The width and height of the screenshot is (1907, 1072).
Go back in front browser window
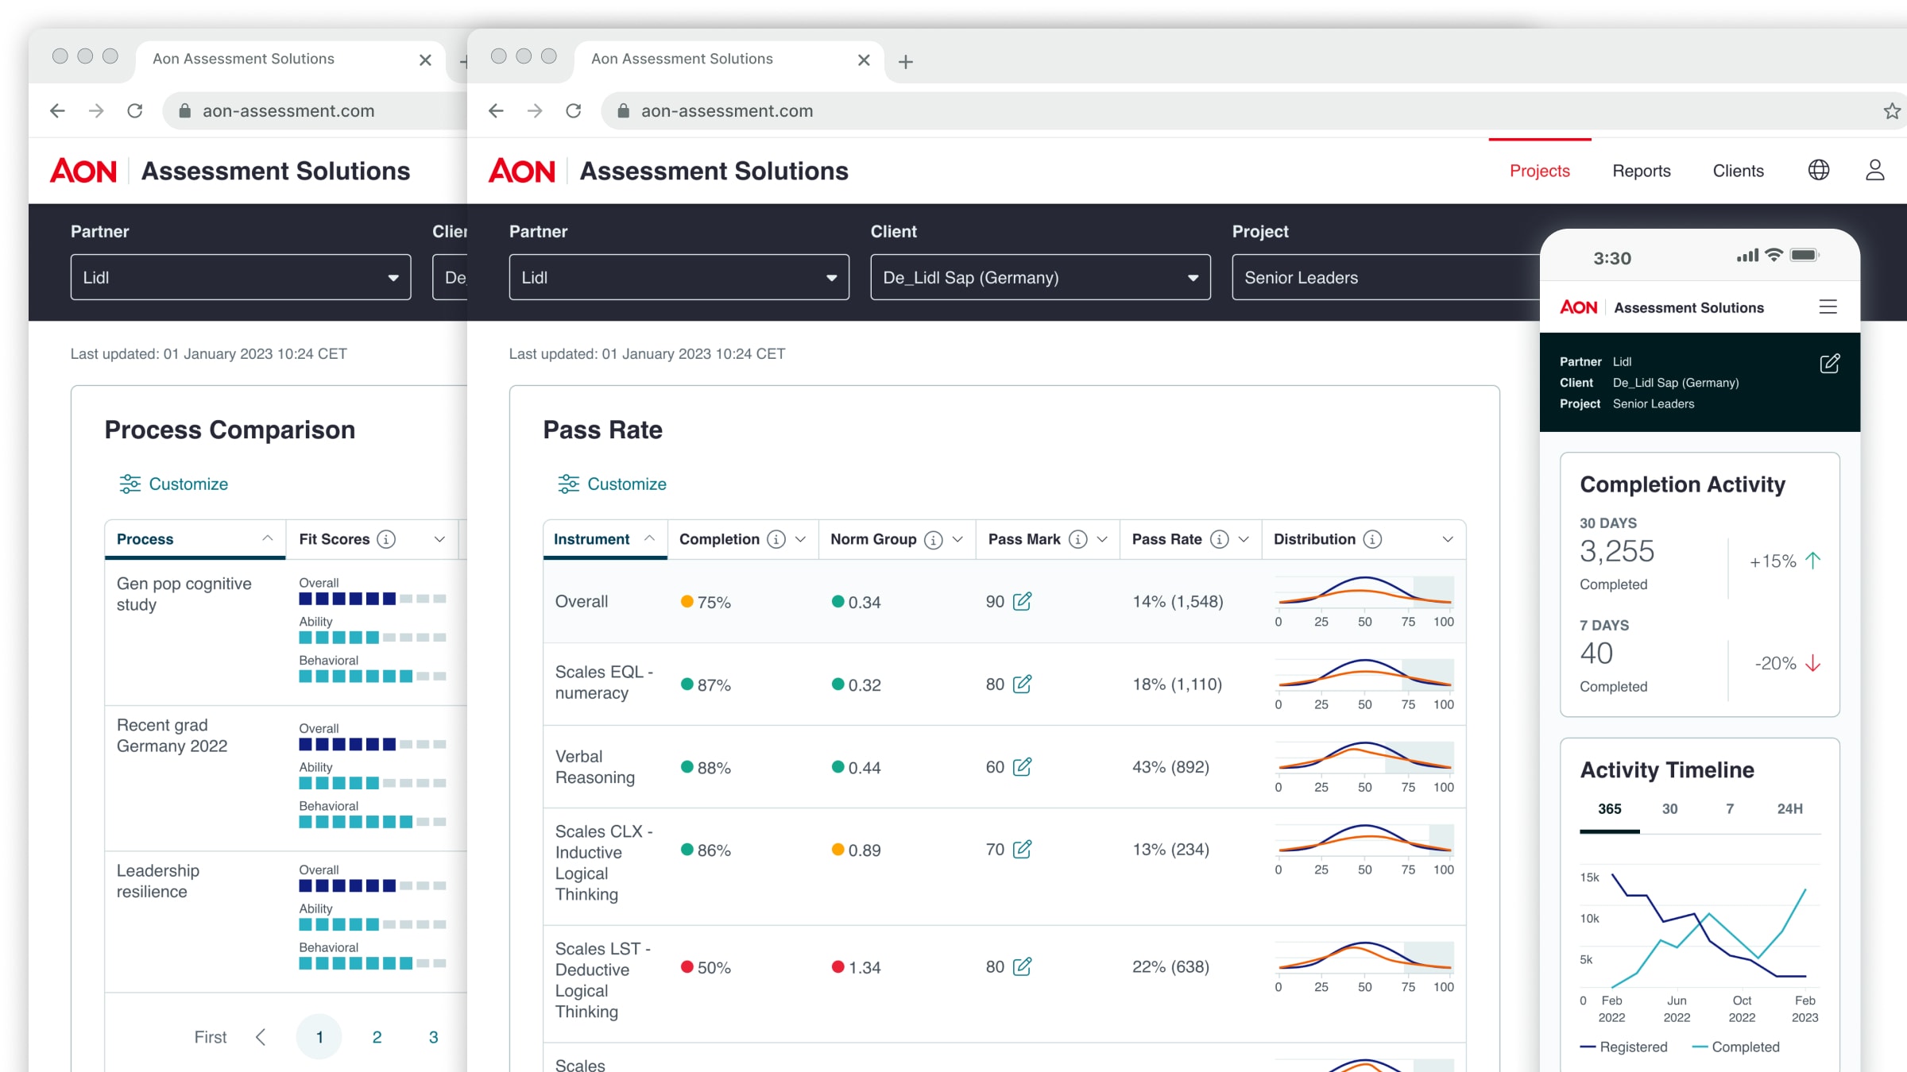coord(496,111)
